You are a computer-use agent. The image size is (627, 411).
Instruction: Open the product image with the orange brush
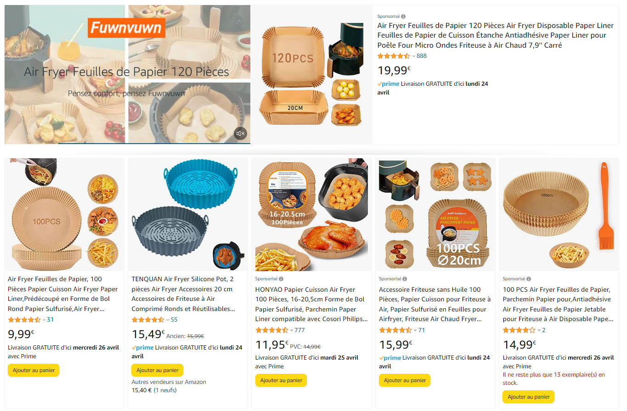coord(559,214)
